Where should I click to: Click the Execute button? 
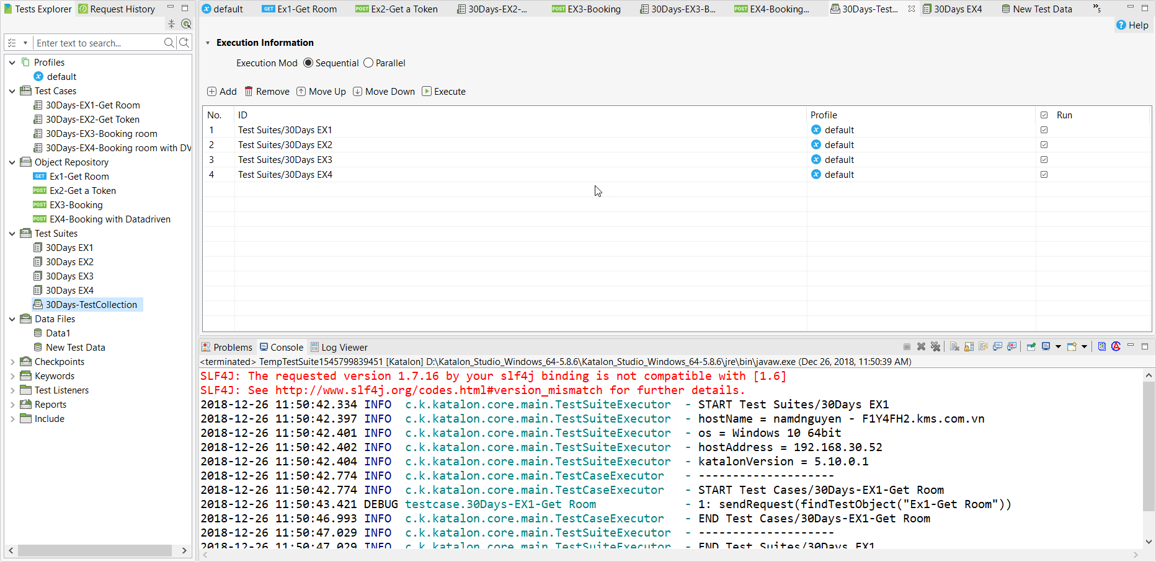pyautogui.click(x=443, y=92)
